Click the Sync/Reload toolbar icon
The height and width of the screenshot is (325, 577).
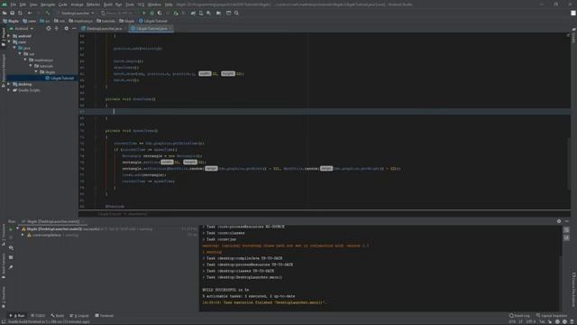[20, 13]
